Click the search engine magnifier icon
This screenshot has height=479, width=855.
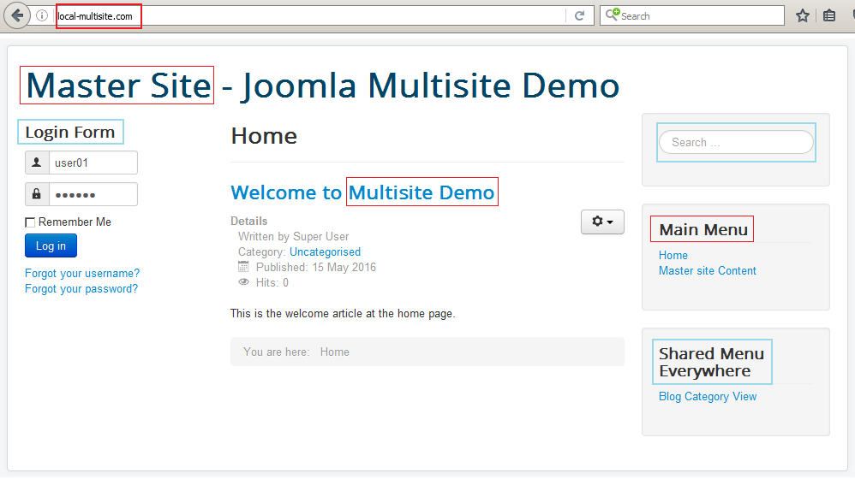pos(612,15)
